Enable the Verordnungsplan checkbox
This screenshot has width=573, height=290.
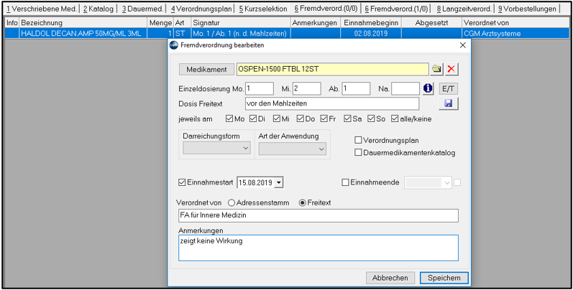[x=358, y=140]
